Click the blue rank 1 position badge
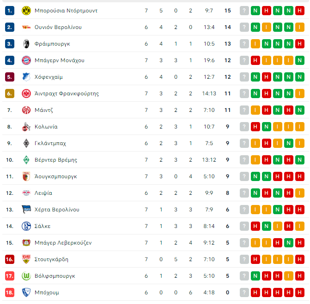The image size is (310, 304). 10,11
